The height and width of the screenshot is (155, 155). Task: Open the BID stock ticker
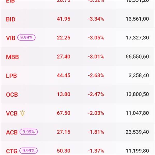(11, 19)
